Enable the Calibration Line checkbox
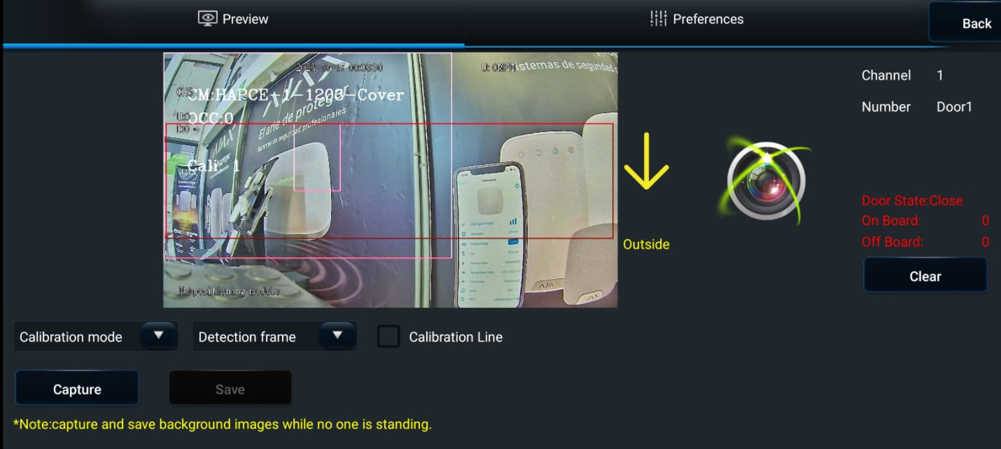The image size is (1001, 449). point(389,336)
